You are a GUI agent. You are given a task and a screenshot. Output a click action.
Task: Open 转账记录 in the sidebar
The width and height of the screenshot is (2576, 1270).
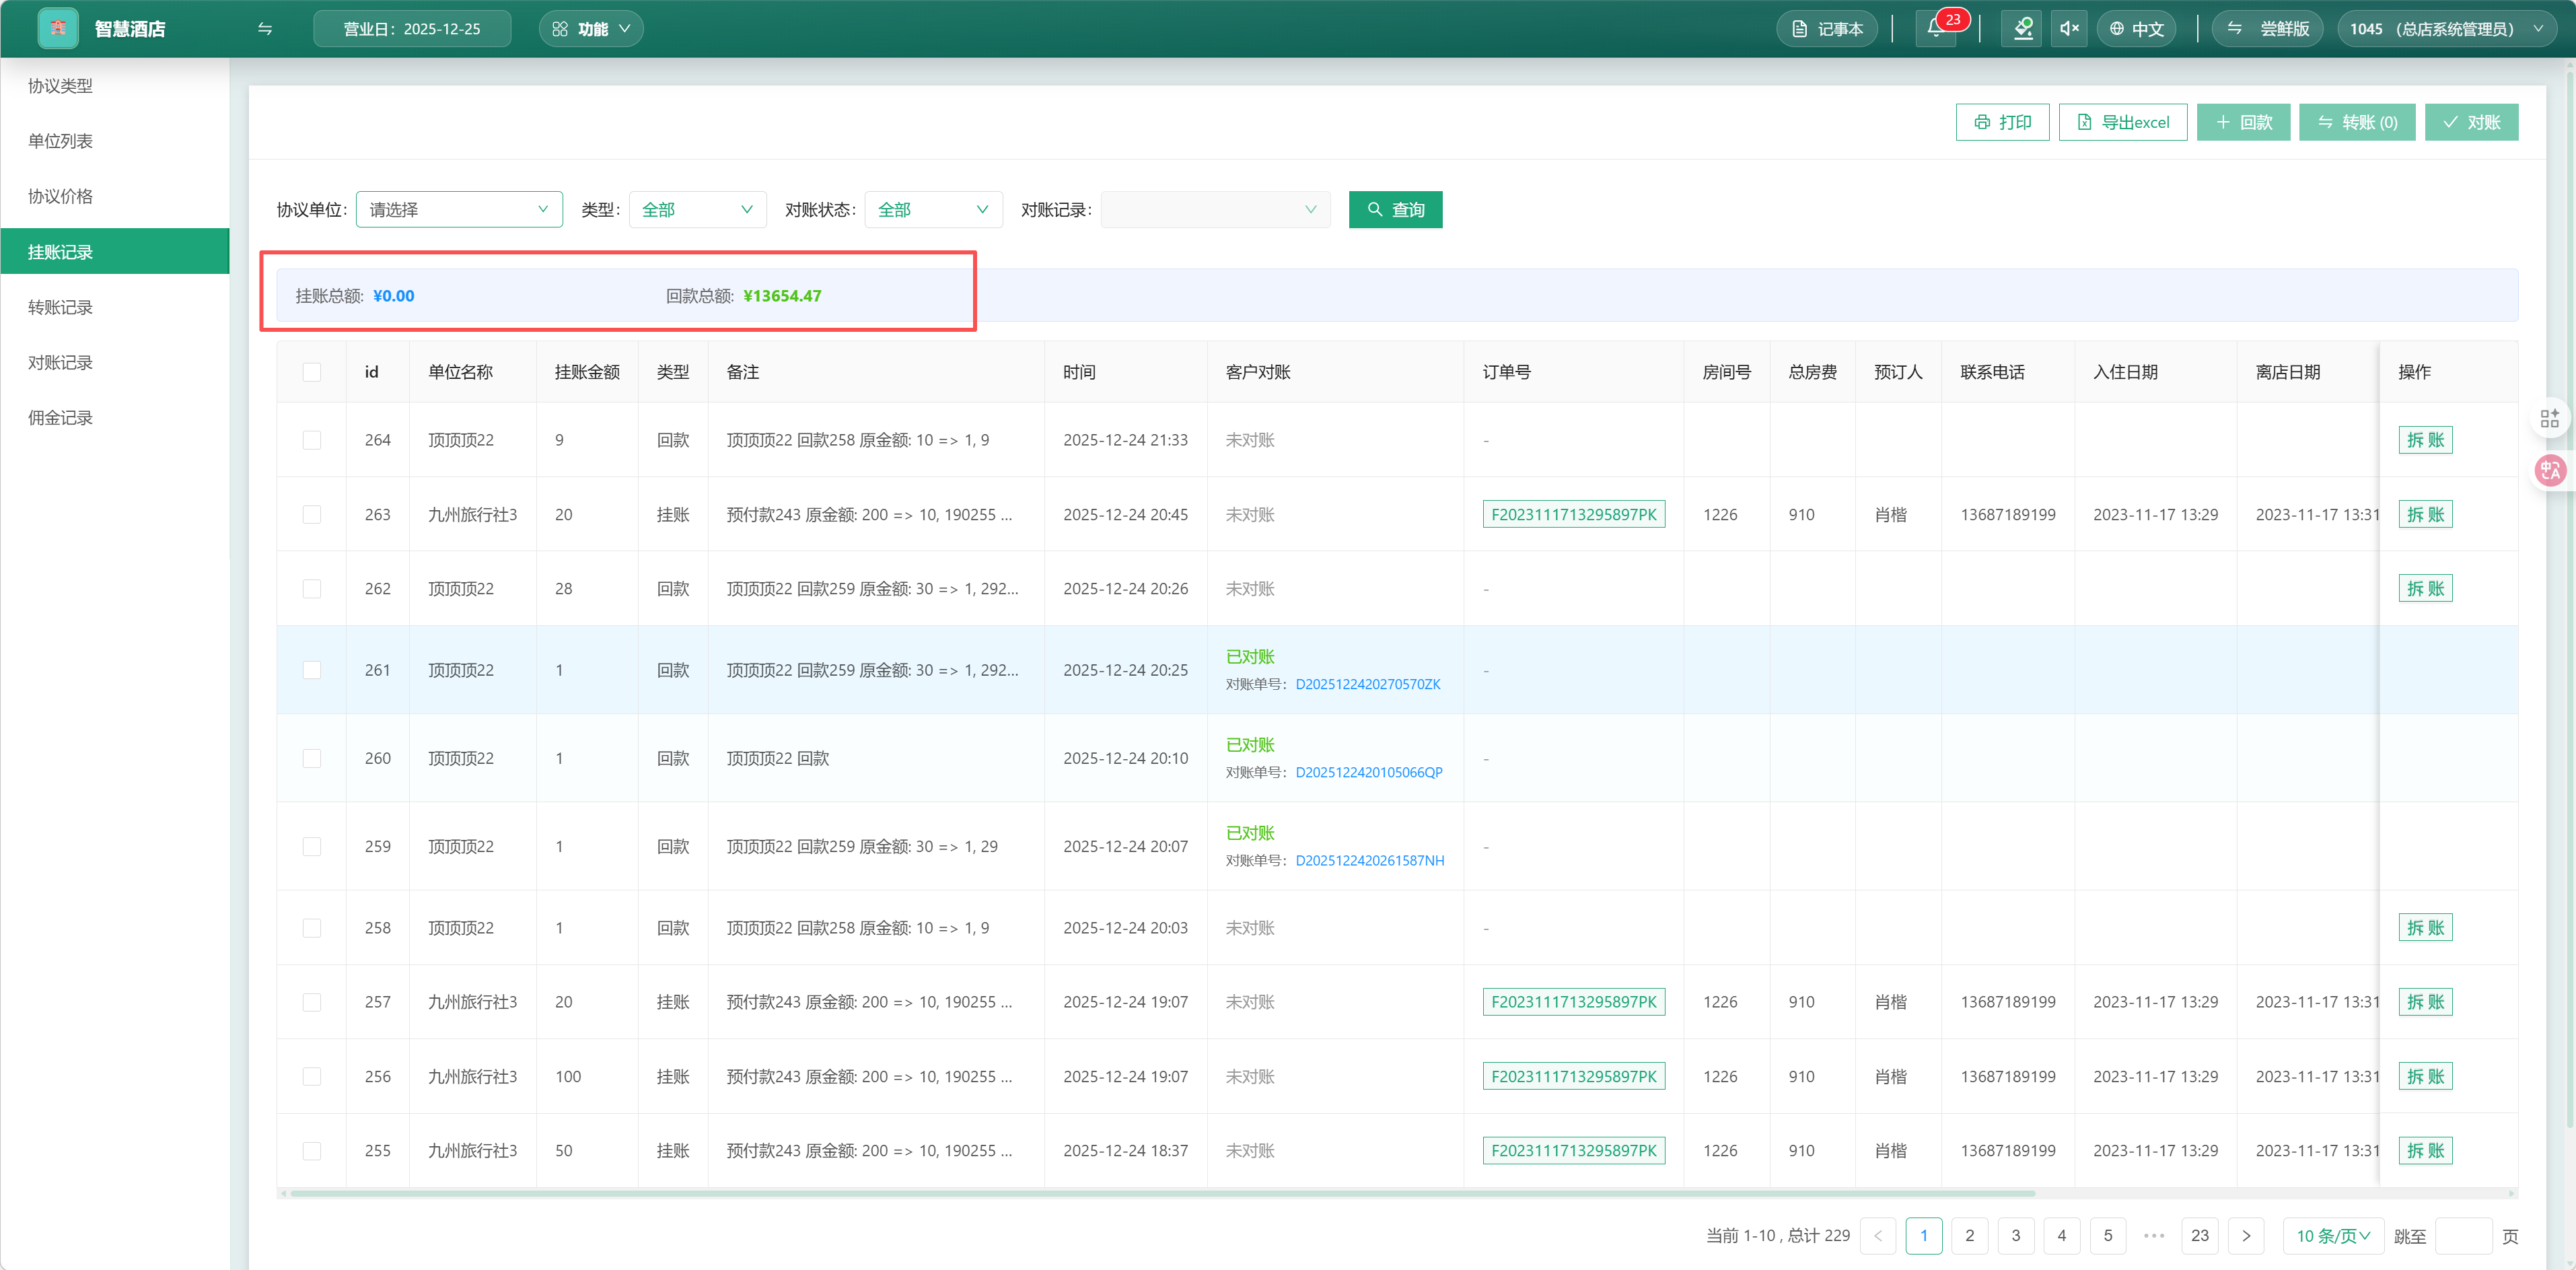coord(60,307)
